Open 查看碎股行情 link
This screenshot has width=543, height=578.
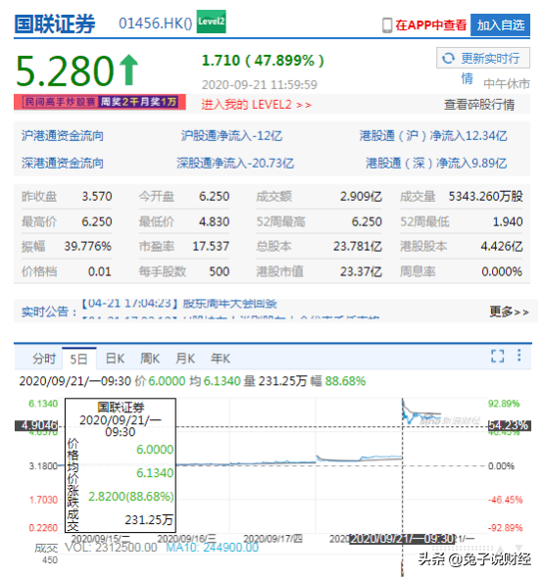tap(479, 105)
